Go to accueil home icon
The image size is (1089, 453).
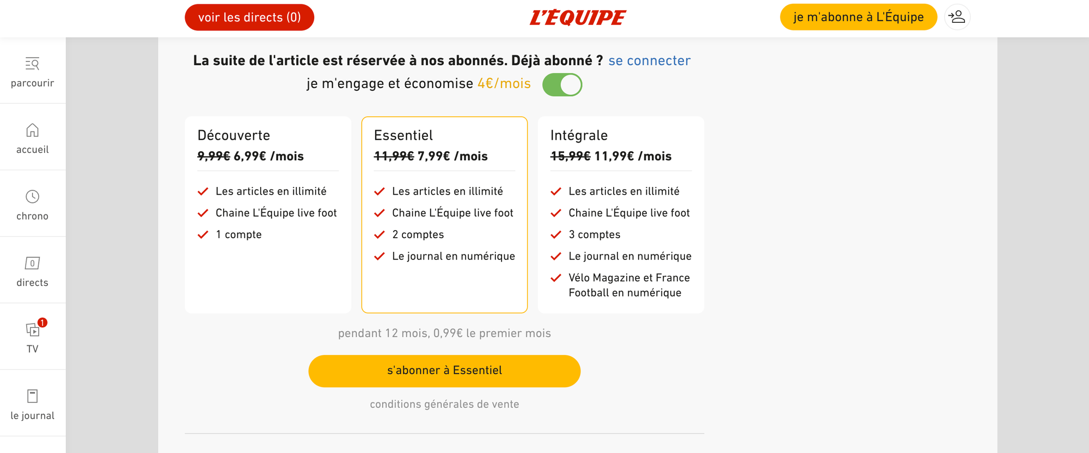(x=33, y=130)
